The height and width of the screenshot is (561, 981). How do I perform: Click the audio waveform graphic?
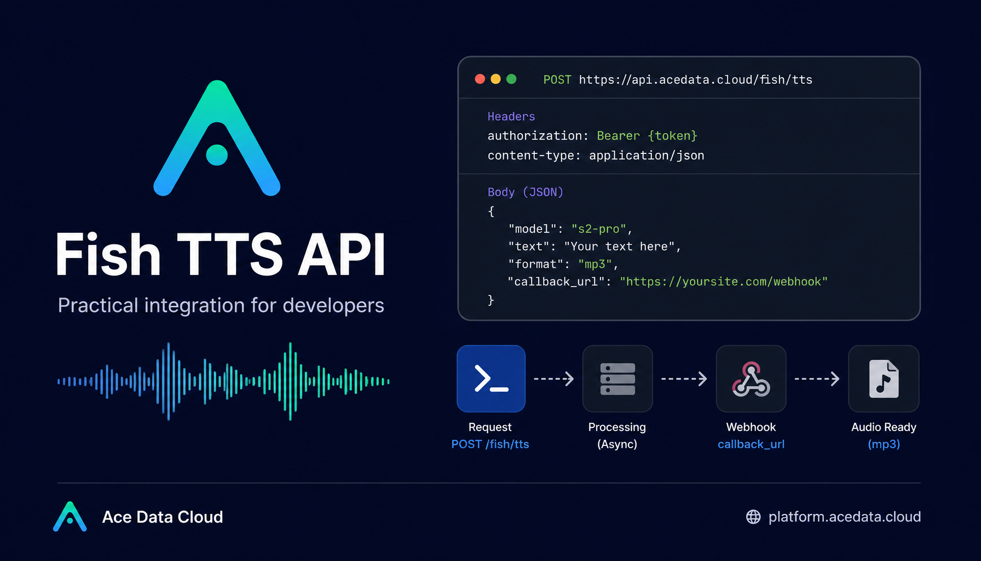223,381
